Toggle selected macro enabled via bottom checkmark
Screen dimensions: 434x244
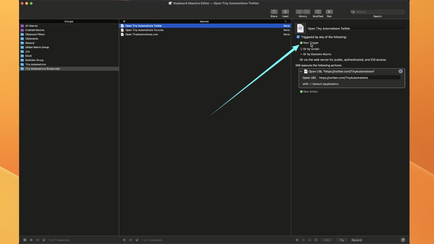coord(137,240)
